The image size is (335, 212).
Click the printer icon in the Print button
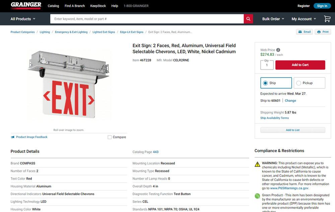point(319,32)
